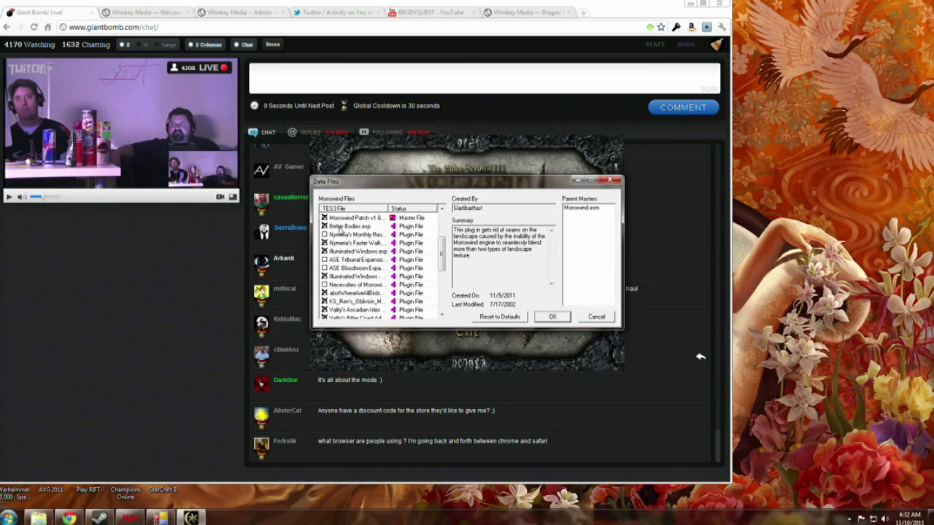934x525 pixels.
Task: Enable Nymeria's Monthly Res plugin checkbox
Action: (x=325, y=235)
